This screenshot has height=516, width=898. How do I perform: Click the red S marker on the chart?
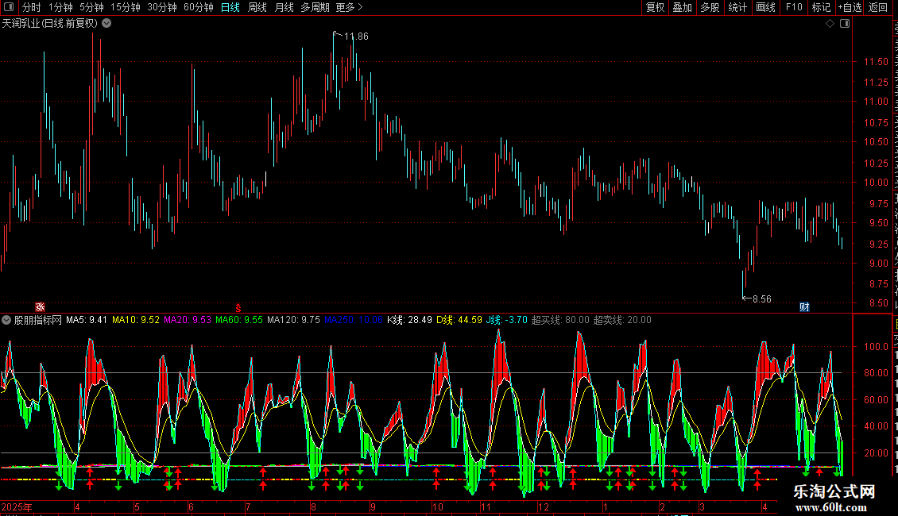[x=238, y=308]
